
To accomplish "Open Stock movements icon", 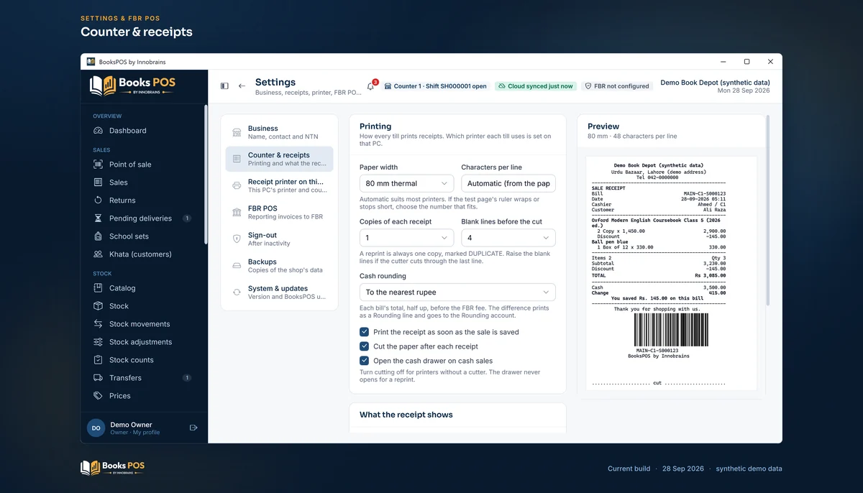I will pyautogui.click(x=98, y=324).
